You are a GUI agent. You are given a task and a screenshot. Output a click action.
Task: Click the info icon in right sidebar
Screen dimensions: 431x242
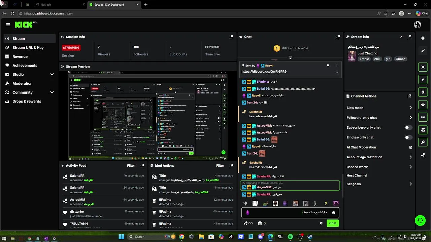(423, 38)
